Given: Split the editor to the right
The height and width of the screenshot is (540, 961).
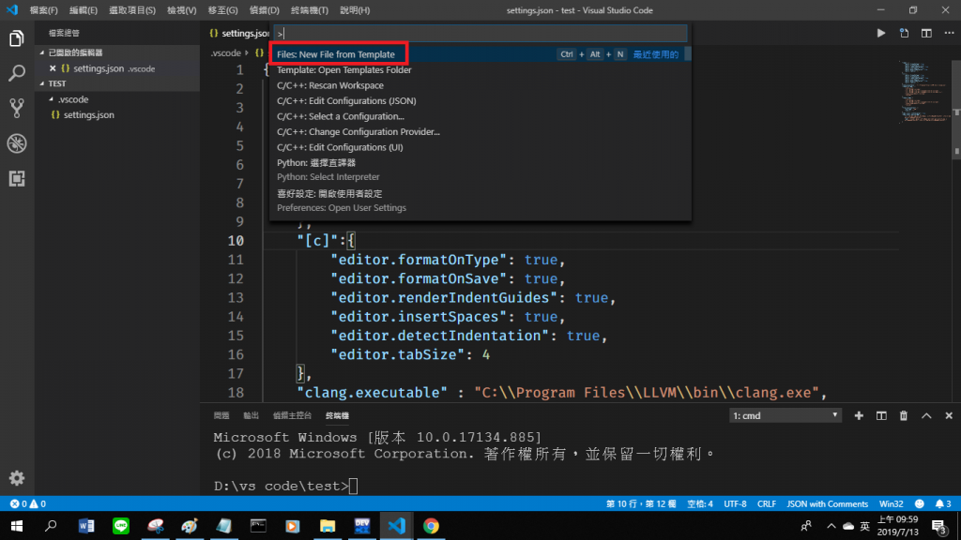Looking at the screenshot, I should point(926,33).
